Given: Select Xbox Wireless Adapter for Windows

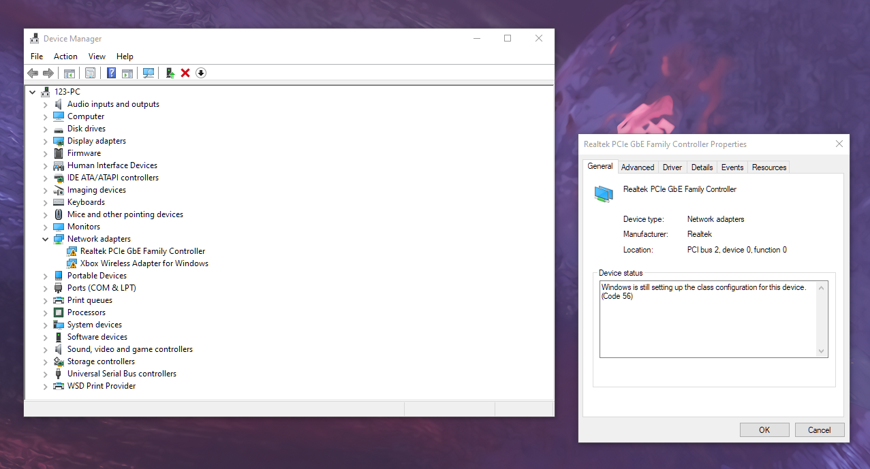Looking at the screenshot, I should 144,263.
